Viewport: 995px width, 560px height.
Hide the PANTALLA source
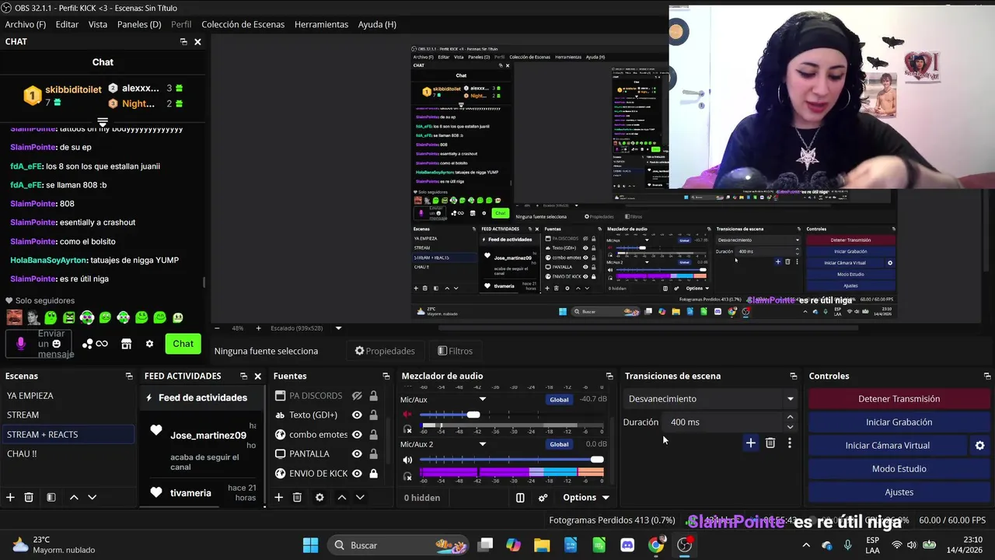[x=357, y=454]
